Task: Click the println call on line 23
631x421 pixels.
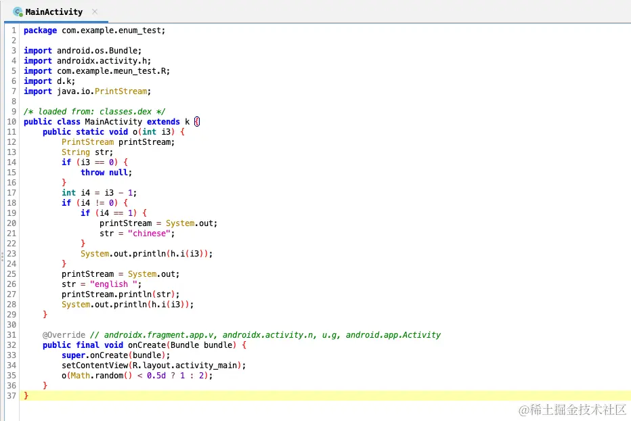Action: point(146,254)
